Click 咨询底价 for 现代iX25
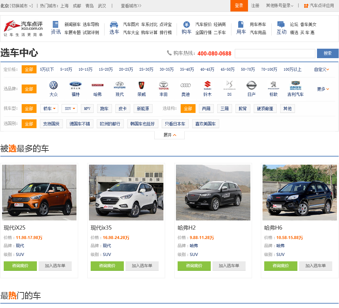The image size is (339, 308). click(x=20, y=266)
